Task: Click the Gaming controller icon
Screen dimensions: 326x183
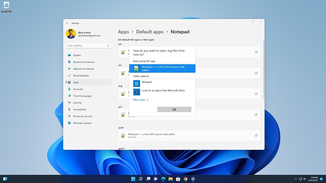Action: (69, 103)
